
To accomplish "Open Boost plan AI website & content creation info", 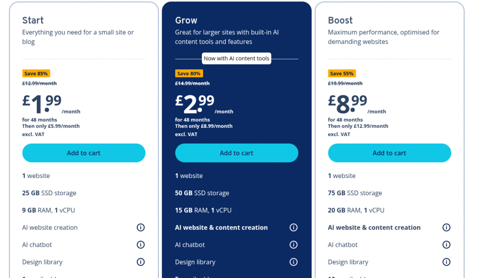I will [446, 228].
